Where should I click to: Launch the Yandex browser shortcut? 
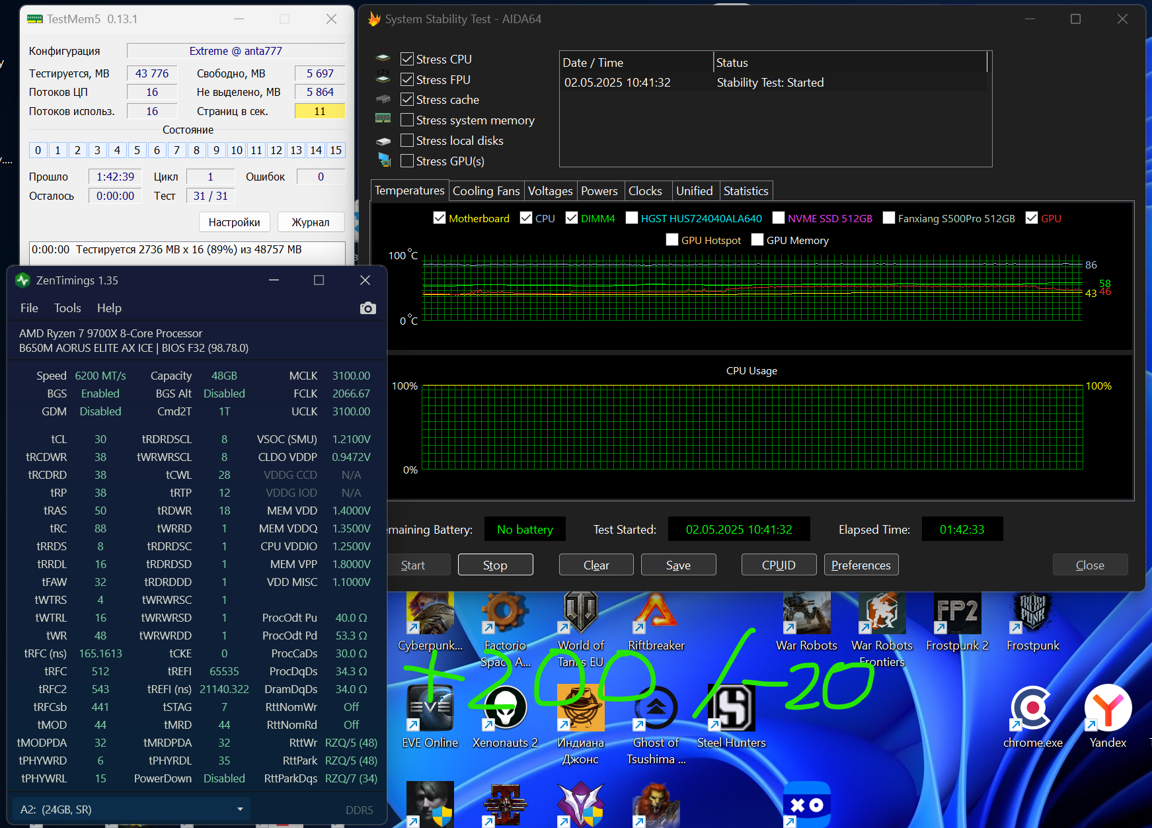pyautogui.click(x=1108, y=718)
